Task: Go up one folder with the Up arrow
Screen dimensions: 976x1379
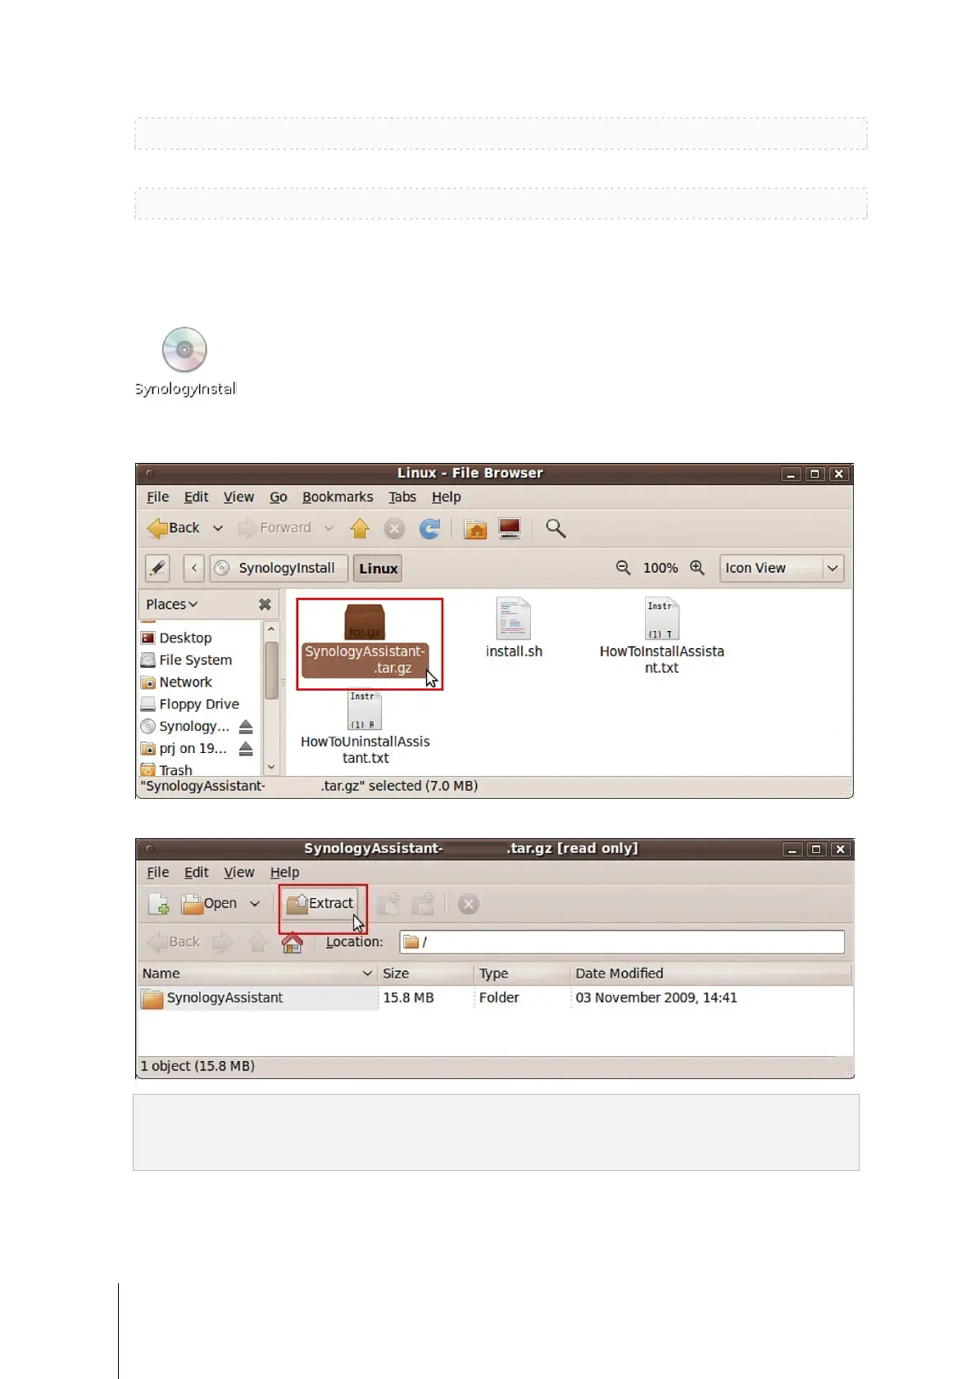Action: (360, 528)
